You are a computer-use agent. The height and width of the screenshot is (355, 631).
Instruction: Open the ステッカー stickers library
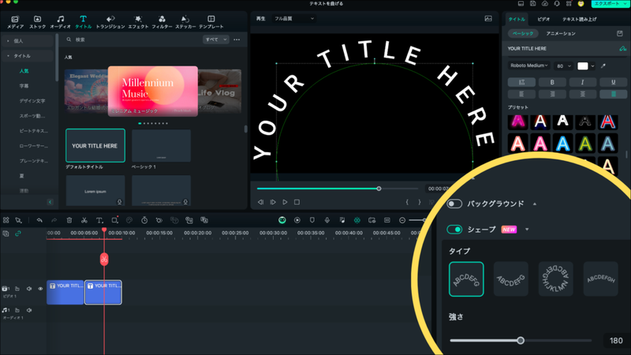[x=185, y=22]
